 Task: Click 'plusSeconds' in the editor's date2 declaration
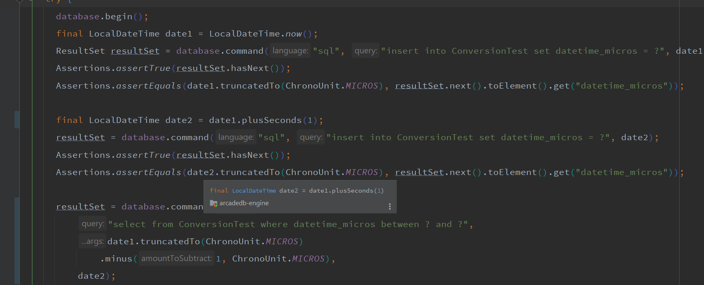click(272, 120)
